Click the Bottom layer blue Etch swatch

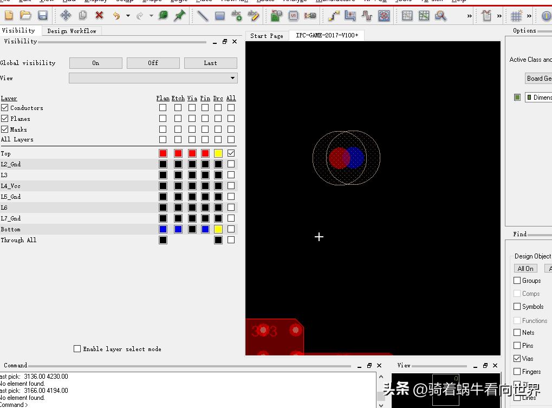[x=178, y=229]
